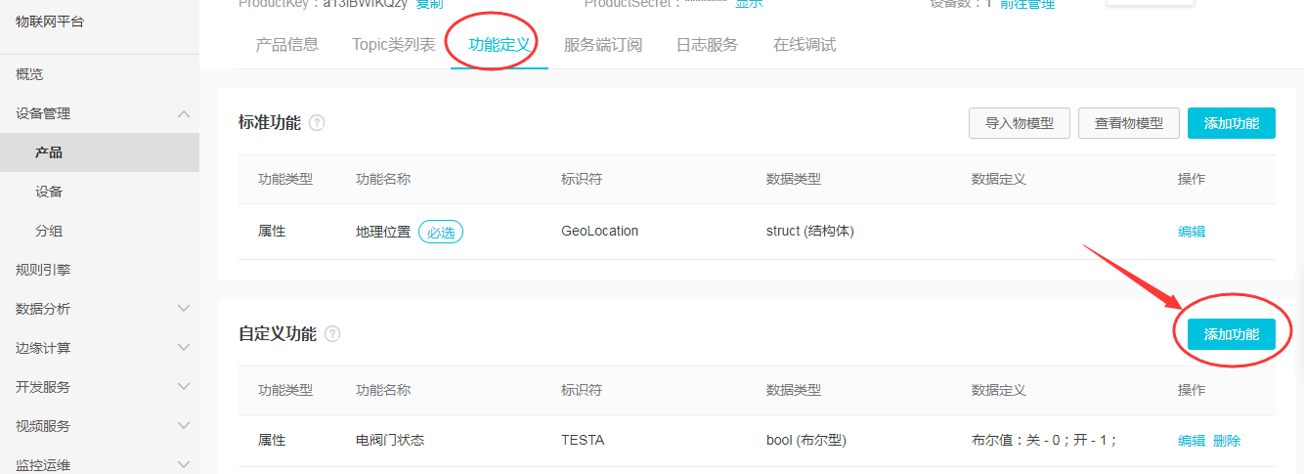Expand the 监控运维 sidebar menu
Image resolution: width=1304 pixels, height=474 pixels.
[x=184, y=465]
